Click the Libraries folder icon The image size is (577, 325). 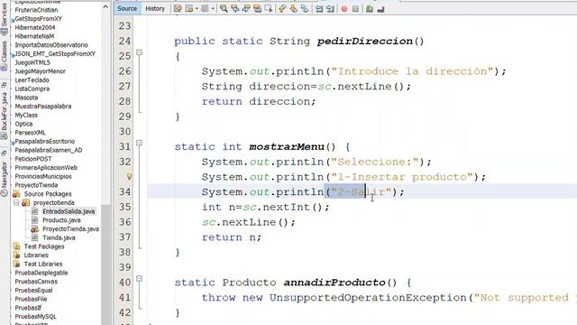(16, 255)
